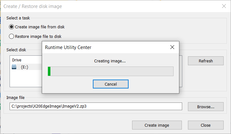Click the Close button at bottom
The image size is (231, 134).
[x=206, y=125]
